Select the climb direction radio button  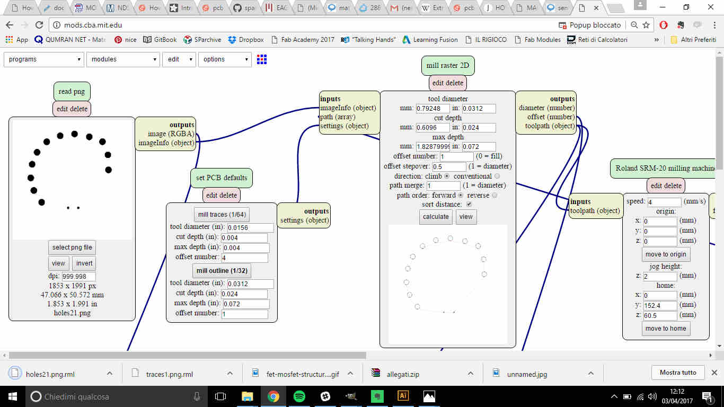(447, 176)
